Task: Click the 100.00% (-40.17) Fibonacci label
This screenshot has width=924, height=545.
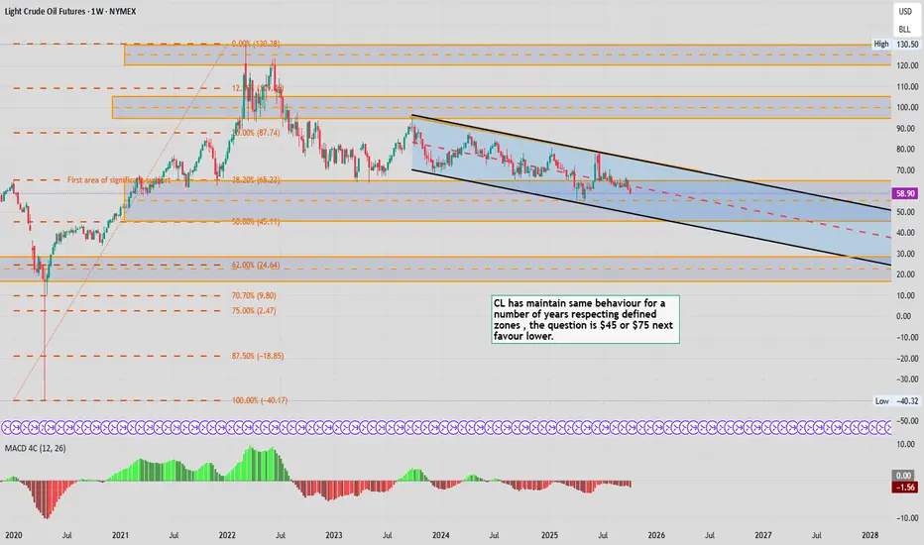Action: pos(260,400)
